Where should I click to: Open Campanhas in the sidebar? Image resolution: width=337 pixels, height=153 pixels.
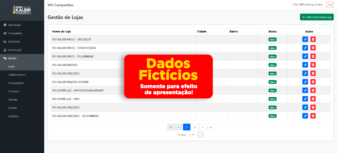coord(22,33)
